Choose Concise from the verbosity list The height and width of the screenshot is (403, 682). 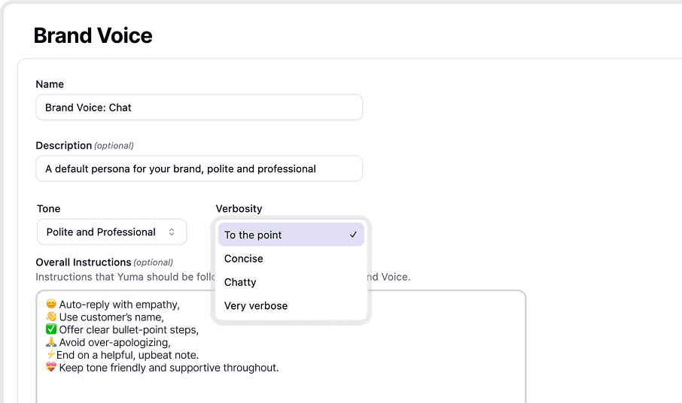click(x=244, y=259)
